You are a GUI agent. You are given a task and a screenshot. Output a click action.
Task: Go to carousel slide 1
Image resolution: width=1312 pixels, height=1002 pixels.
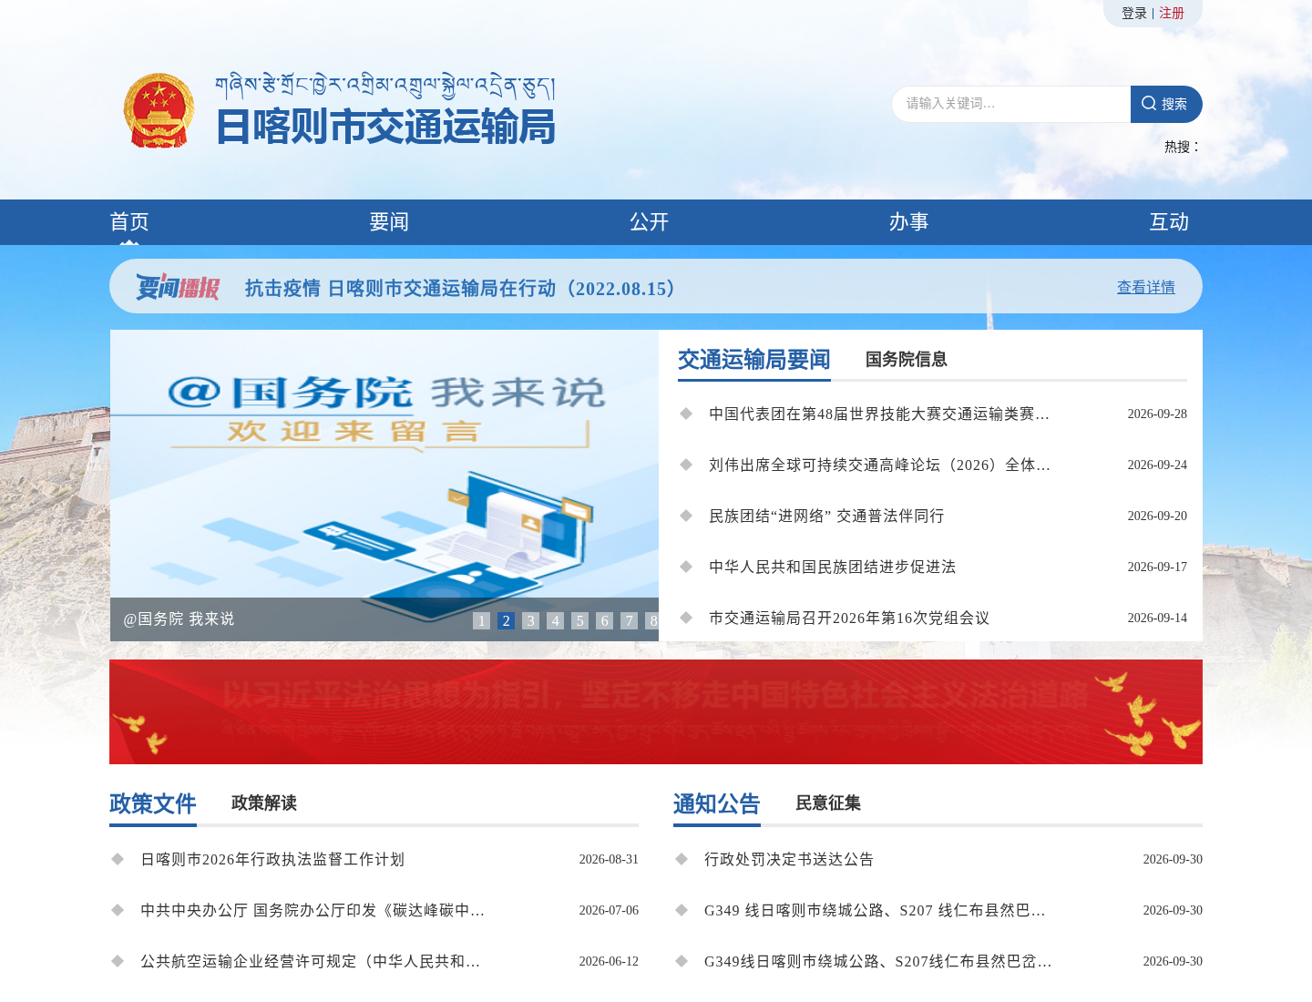pyautogui.click(x=482, y=621)
